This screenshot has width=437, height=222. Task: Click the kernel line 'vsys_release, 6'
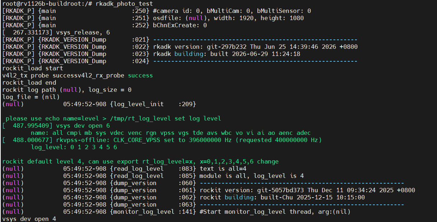pos(83,32)
